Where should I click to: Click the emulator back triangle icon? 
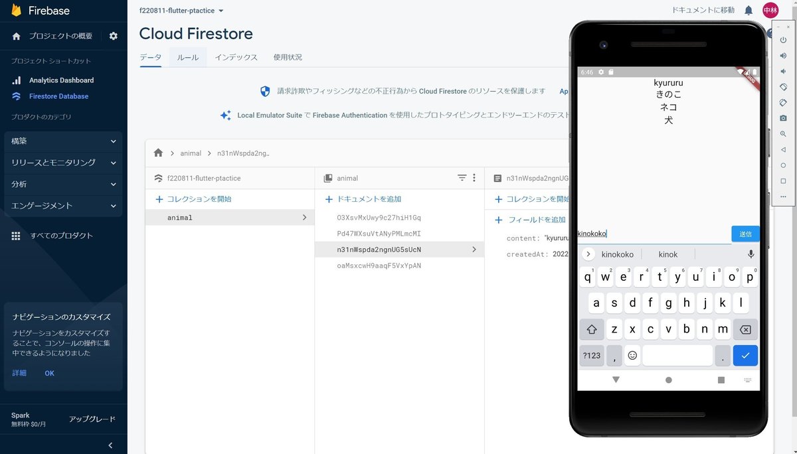tap(783, 149)
